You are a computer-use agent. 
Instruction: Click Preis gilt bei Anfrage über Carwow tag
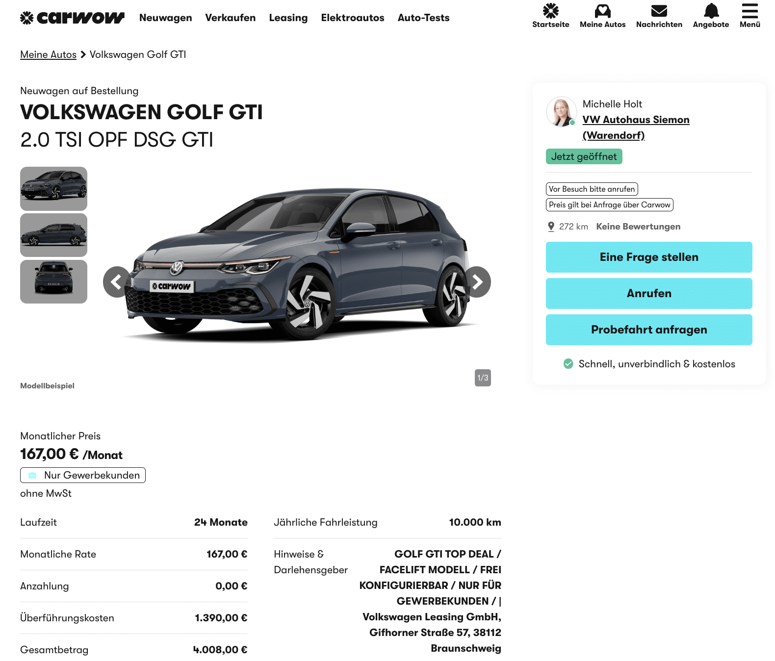pyautogui.click(x=609, y=205)
